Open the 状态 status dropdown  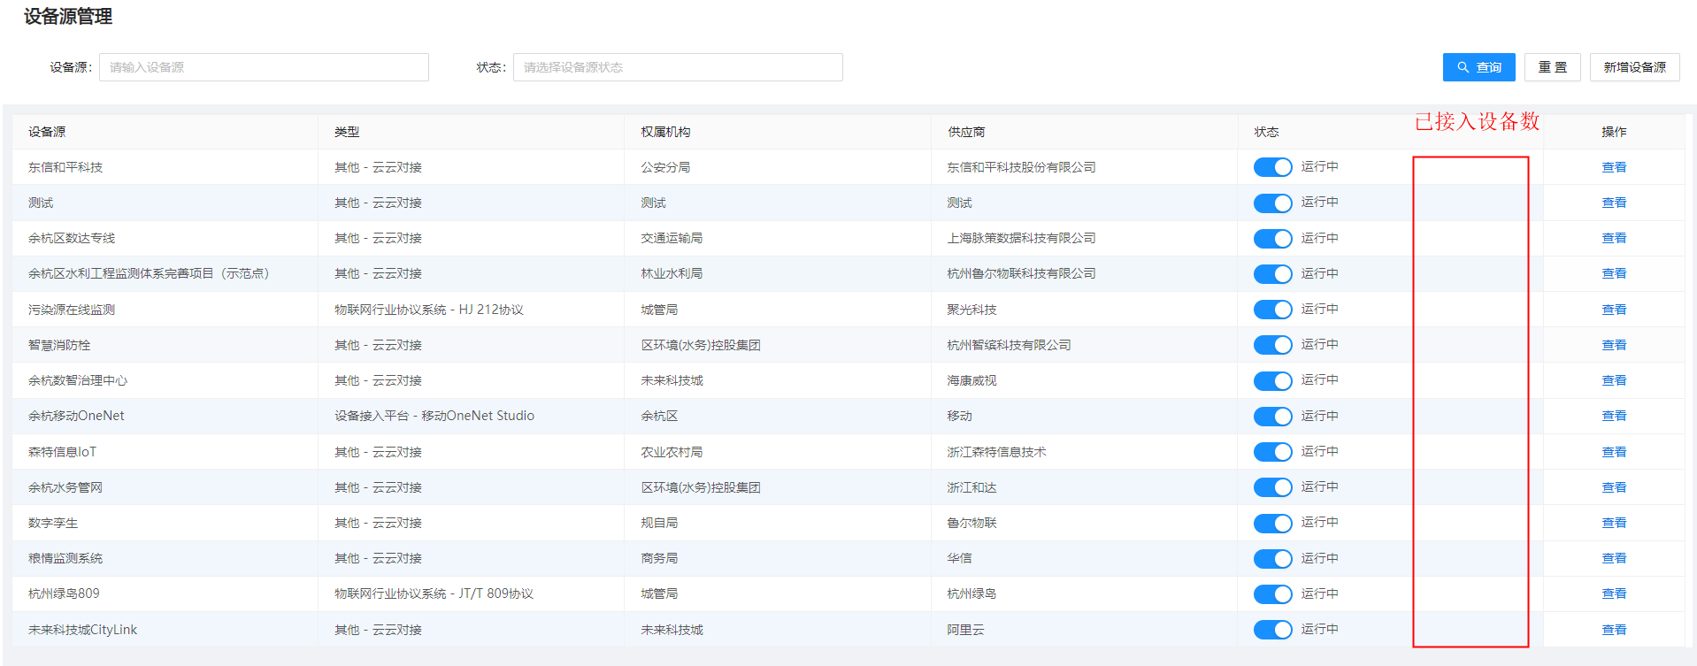(678, 67)
